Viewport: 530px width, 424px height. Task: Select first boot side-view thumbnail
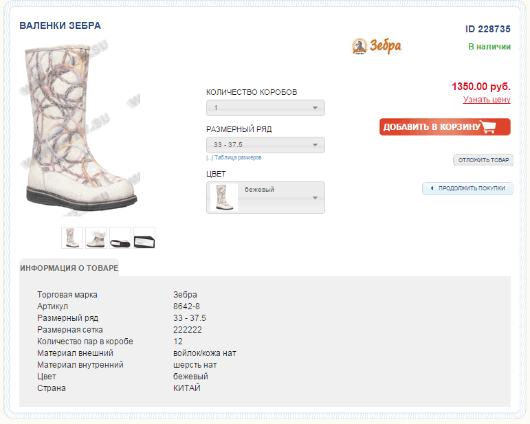72,238
